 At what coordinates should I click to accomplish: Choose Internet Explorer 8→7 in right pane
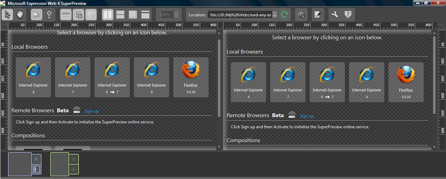click(327, 82)
